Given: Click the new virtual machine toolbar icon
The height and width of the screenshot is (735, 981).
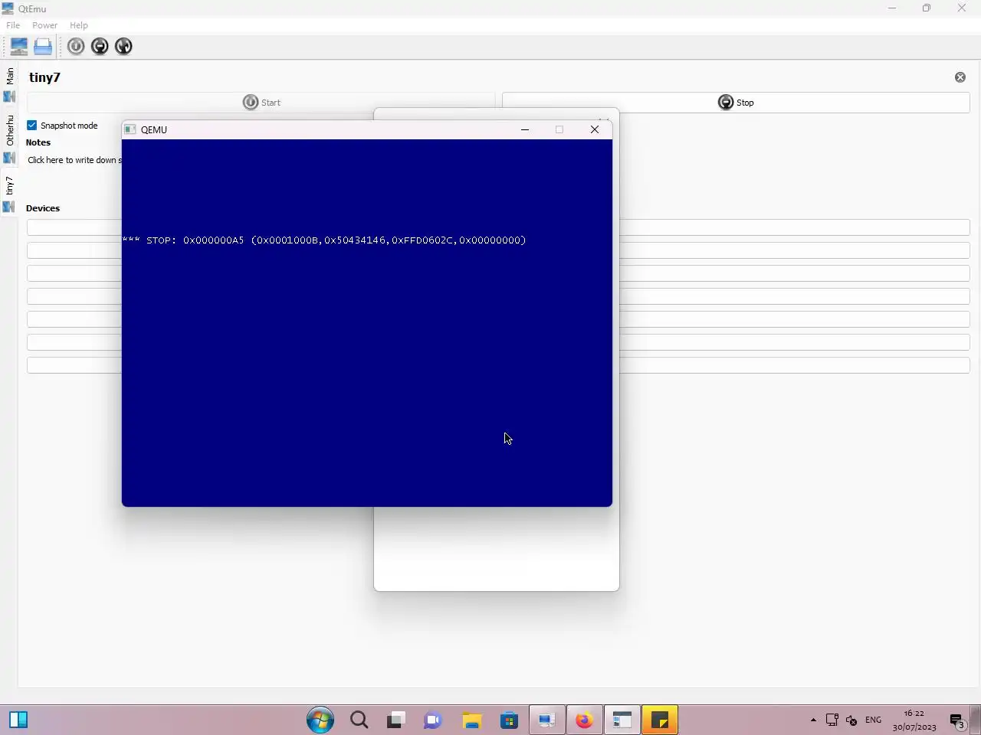Looking at the screenshot, I should coord(19,47).
